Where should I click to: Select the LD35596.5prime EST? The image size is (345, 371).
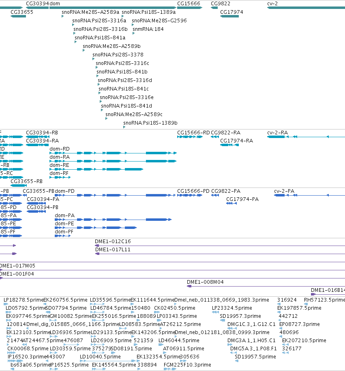click(97, 304)
